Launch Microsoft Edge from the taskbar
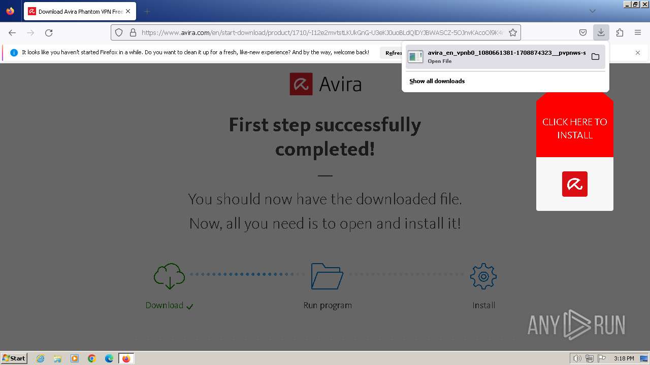The height and width of the screenshot is (365, 650). [x=109, y=358]
